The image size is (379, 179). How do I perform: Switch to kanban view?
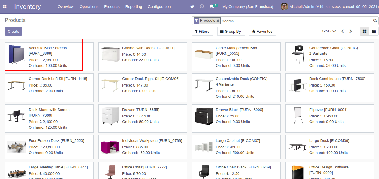pyautogui.click(x=365, y=31)
